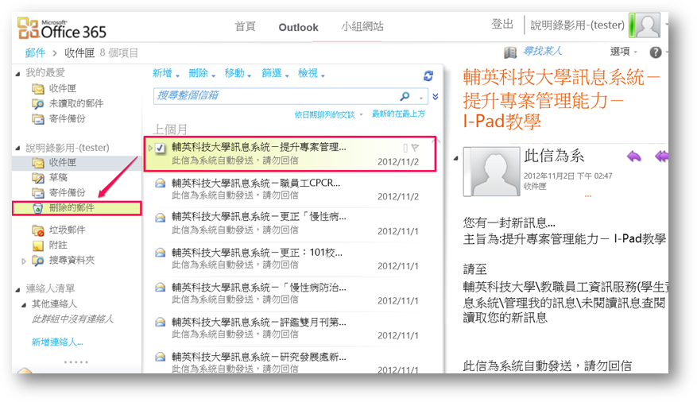The width and height of the screenshot is (697, 402).
Task: Open the 選項 dropdown
Action: coord(624,52)
